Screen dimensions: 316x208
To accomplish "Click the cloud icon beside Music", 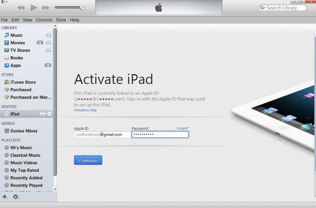I will point(48,35).
